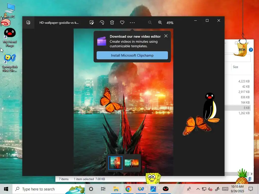
Task: Open File Explorer from the taskbar
Action: pyautogui.click(x=116, y=189)
